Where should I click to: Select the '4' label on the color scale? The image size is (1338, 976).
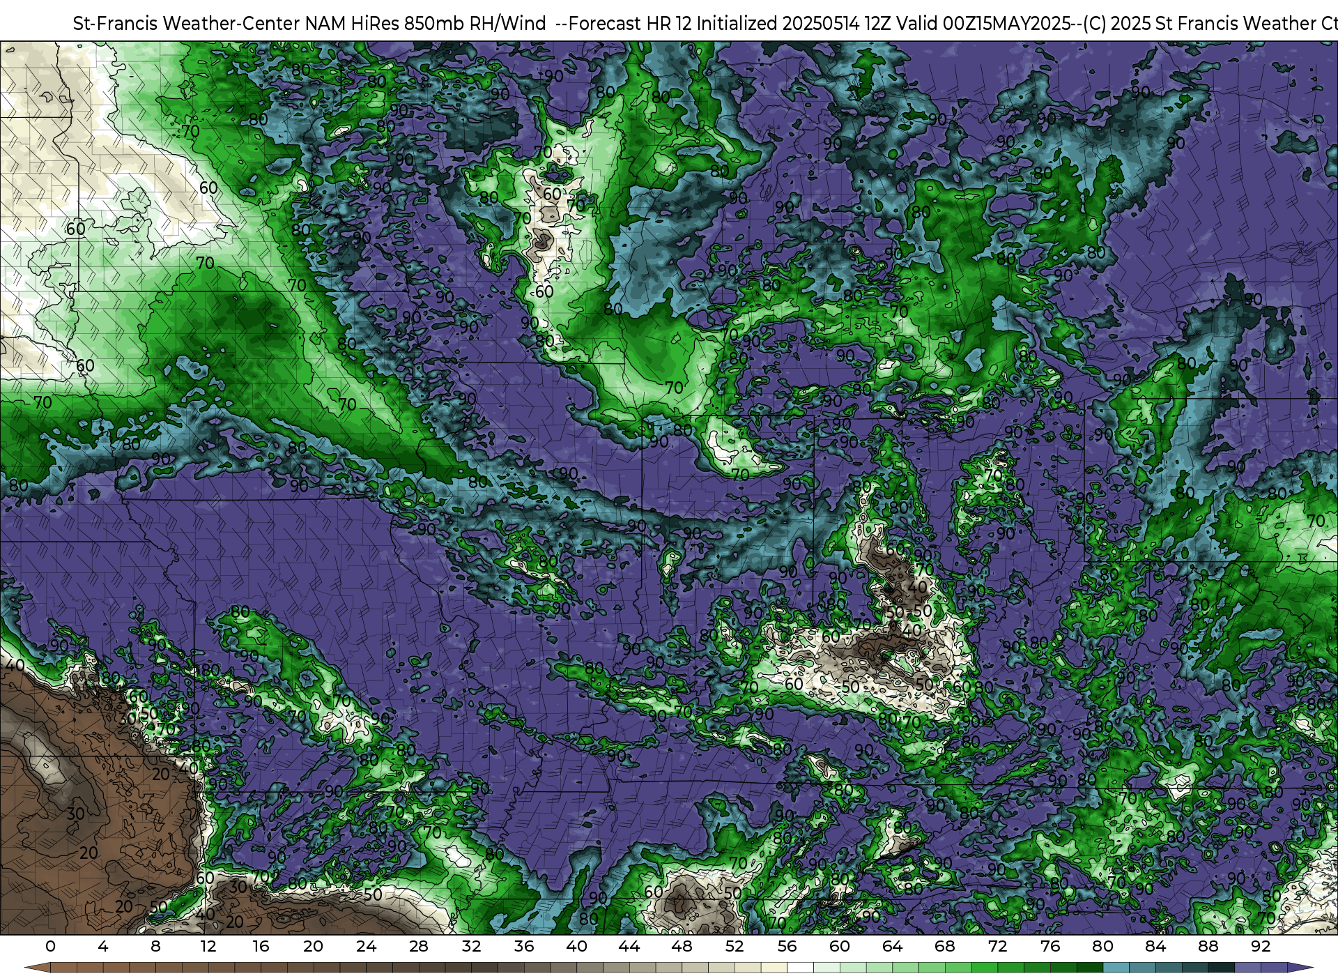[x=103, y=946]
